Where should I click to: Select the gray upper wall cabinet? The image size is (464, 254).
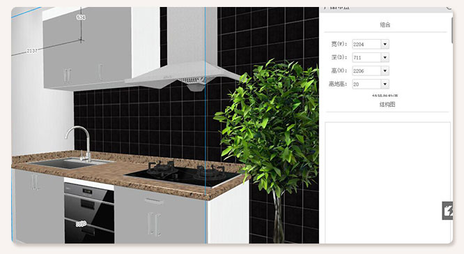pos(87,48)
